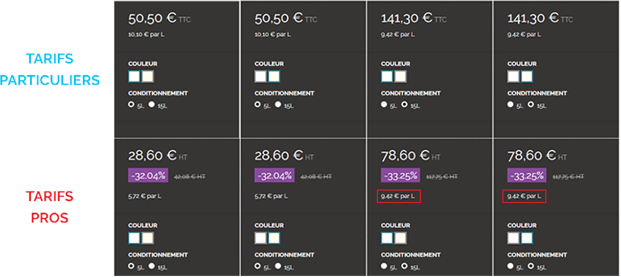Pick unselected cream swatch, first Particuliers card
The width and height of the screenshot is (621, 277).
148,76
